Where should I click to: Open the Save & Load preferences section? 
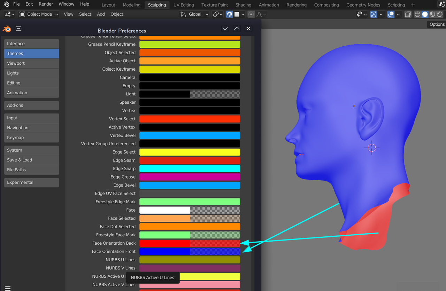point(32,160)
